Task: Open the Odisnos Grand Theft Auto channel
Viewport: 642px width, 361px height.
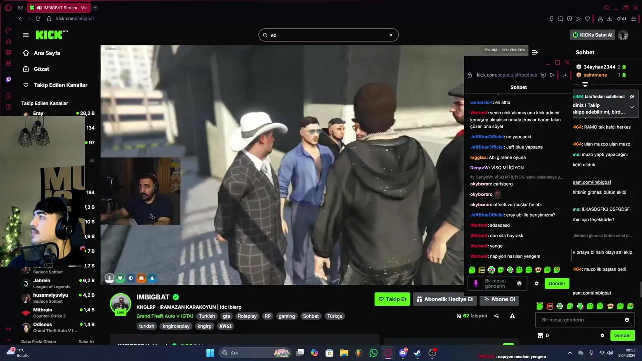Action: pyautogui.click(x=58, y=327)
